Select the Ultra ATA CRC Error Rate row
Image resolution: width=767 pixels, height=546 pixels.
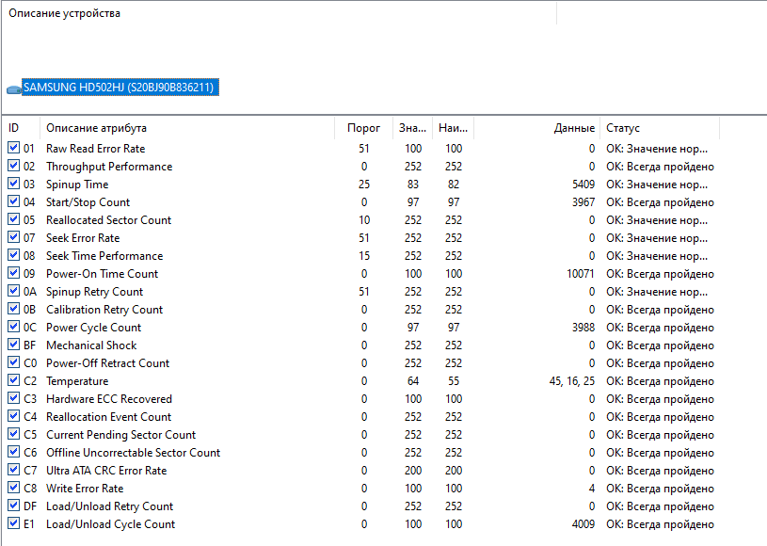tap(106, 471)
